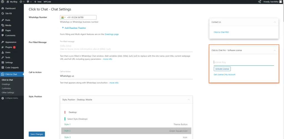The width and height of the screenshot is (284, 139).
Task: Click the Media library icon
Action: [2, 25]
